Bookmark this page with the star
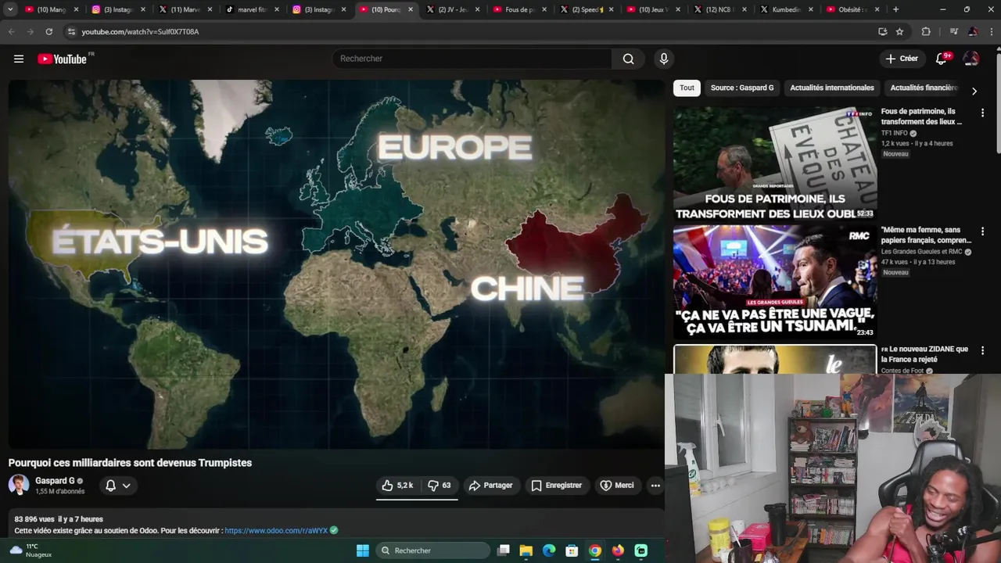The image size is (1001, 563). (x=900, y=31)
